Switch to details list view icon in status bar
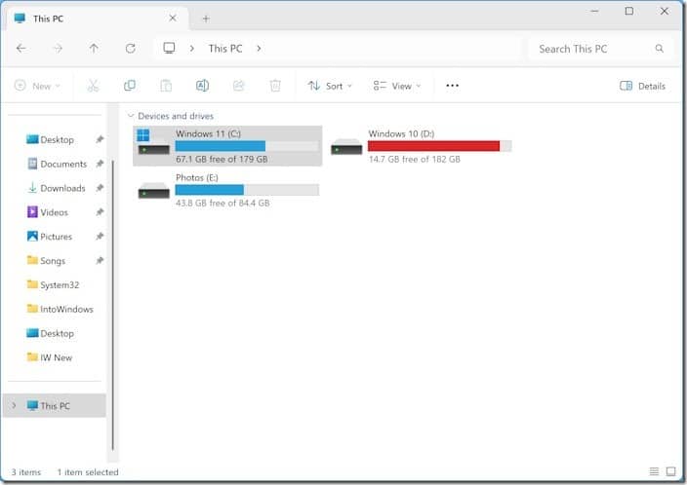 coord(654,471)
